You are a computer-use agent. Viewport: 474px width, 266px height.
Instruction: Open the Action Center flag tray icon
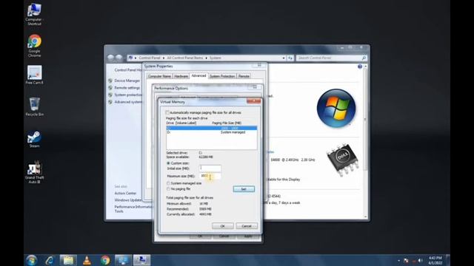pos(406,261)
